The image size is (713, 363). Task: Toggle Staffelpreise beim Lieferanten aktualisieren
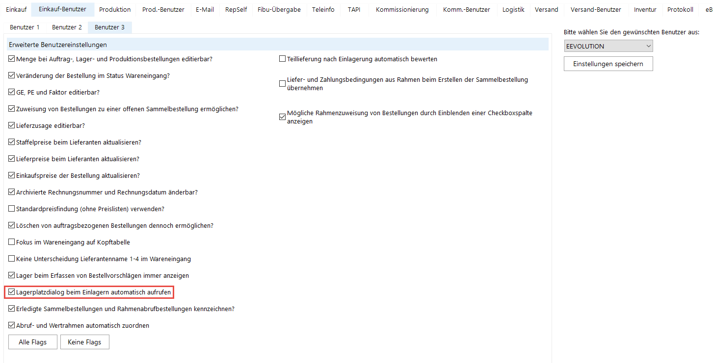click(x=12, y=142)
